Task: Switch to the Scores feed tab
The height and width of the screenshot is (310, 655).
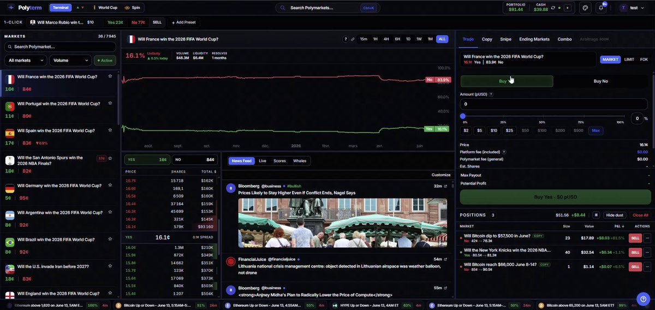Action: tap(280, 160)
